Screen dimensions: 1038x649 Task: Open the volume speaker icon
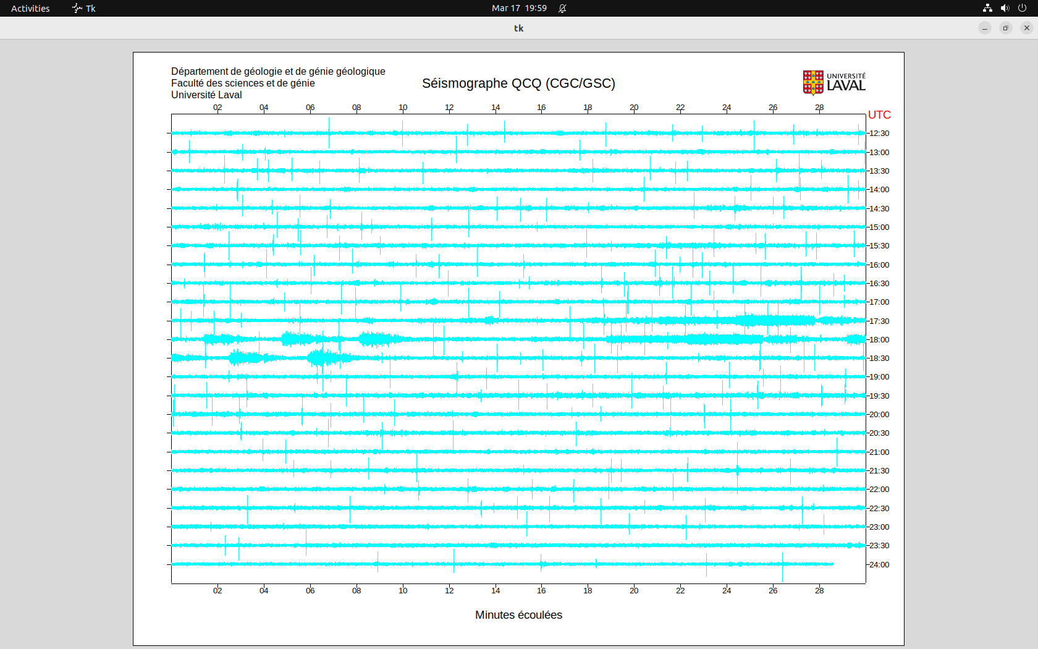[1005, 8]
